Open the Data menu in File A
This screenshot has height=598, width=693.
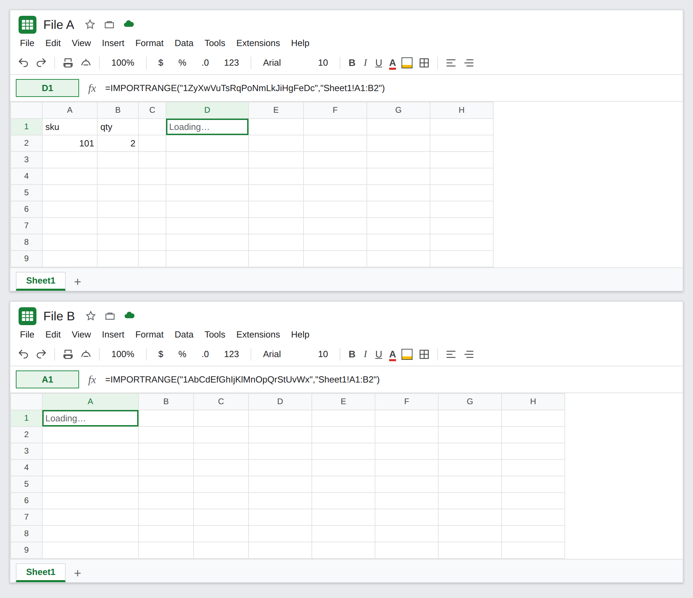(x=184, y=43)
